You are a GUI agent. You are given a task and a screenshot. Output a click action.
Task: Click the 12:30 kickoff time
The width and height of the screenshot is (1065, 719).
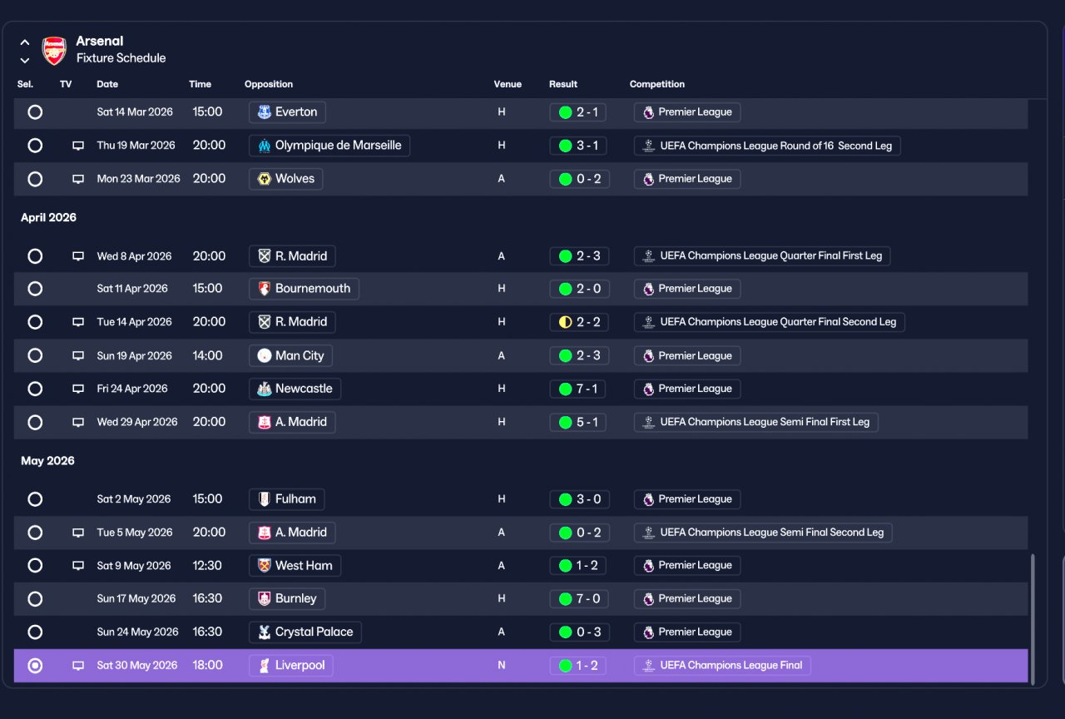click(207, 566)
